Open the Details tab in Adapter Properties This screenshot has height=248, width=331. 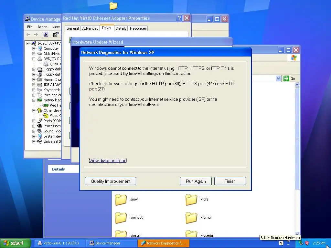(x=121, y=28)
